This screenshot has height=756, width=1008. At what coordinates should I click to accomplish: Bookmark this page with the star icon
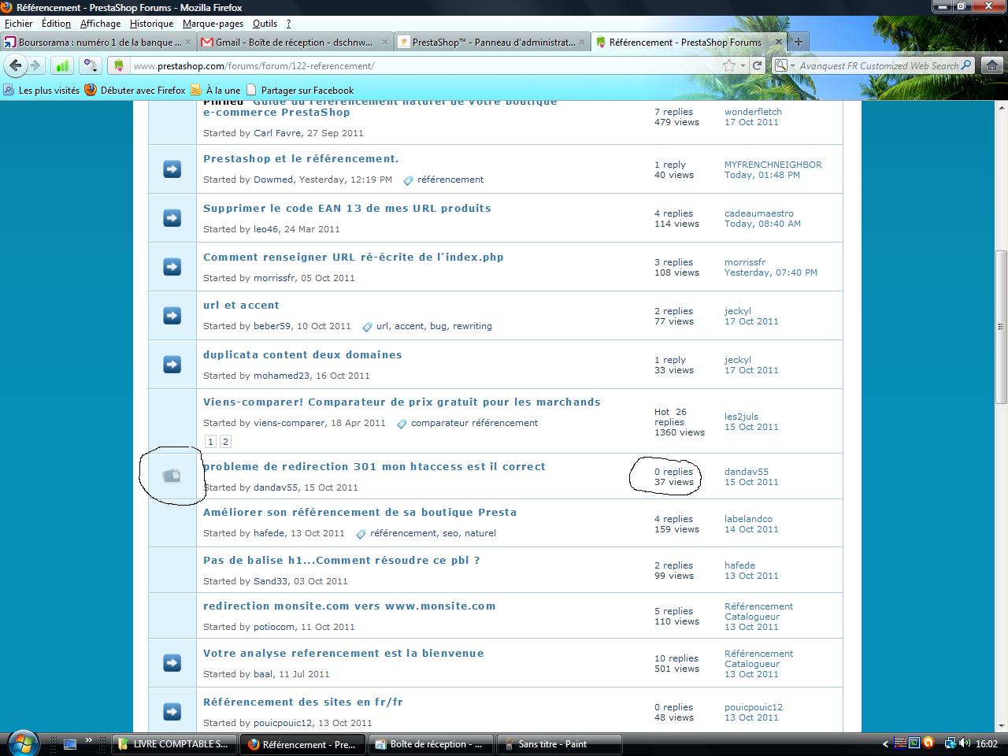point(729,65)
